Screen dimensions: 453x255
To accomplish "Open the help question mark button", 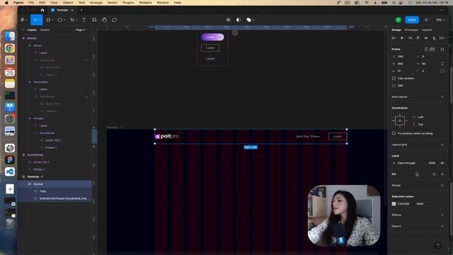I will 437,246.
